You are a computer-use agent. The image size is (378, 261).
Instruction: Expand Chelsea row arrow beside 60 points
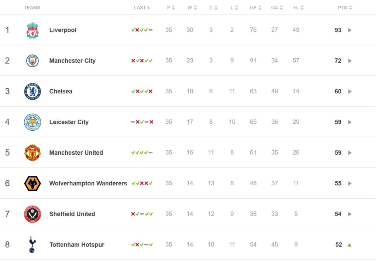(350, 91)
